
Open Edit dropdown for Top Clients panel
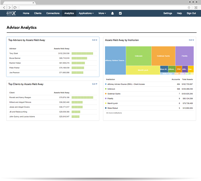tap(95, 84)
